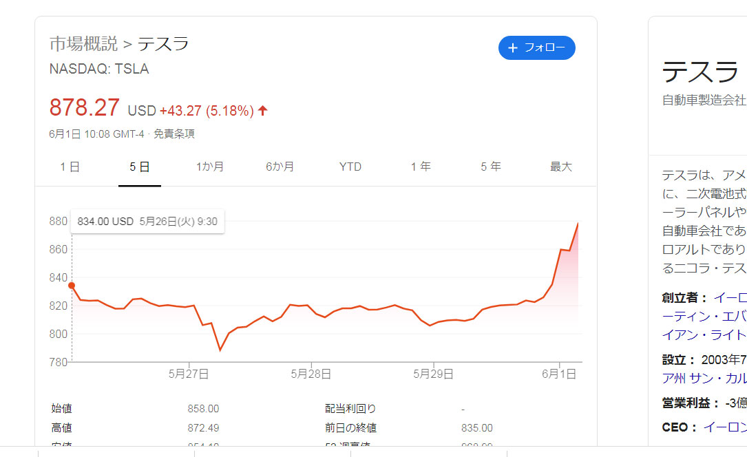
Task: Click the 5月29日 date marker on chart
Action: (x=433, y=374)
